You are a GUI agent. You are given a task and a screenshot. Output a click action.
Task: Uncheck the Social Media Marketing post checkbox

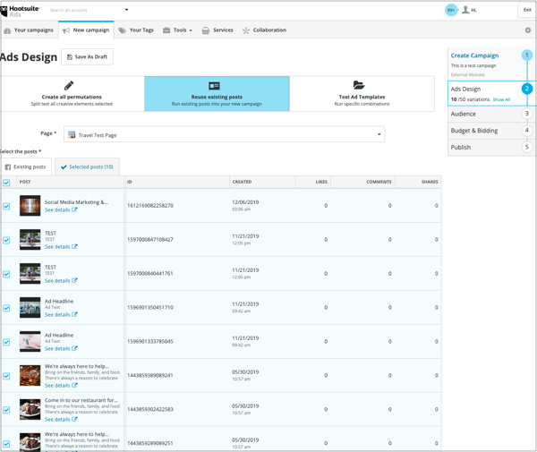[x=6, y=206]
